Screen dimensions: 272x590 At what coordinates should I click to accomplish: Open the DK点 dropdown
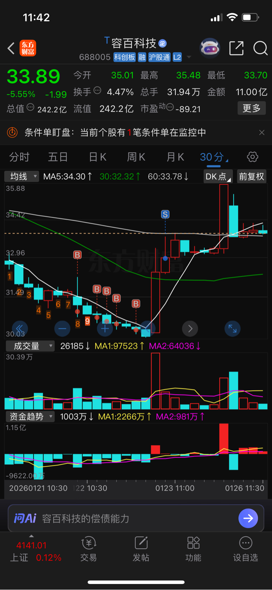[x=218, y=176]
